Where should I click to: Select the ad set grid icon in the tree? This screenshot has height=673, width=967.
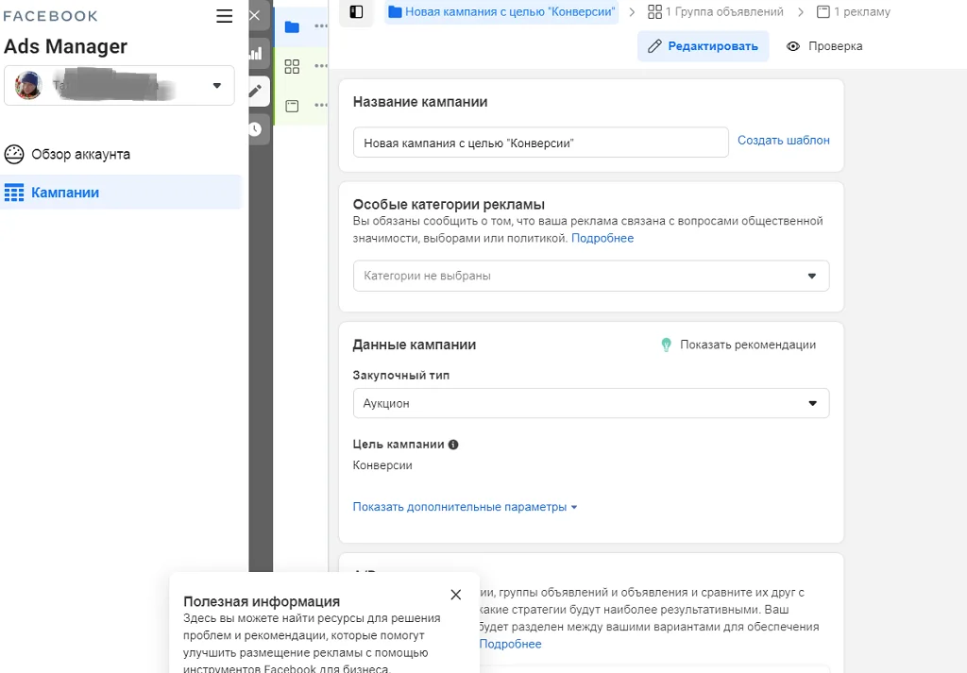[292, 66]
